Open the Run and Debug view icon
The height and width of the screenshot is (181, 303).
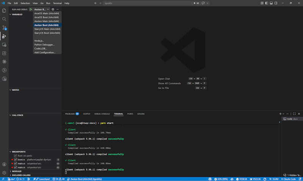pos(4,36)
